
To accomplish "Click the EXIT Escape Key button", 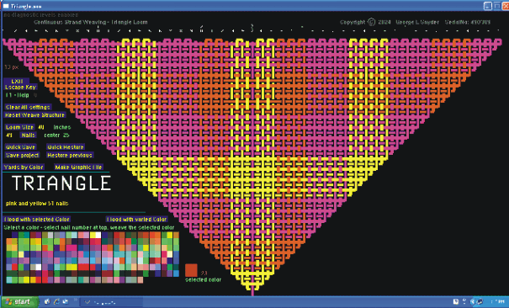I will [20, 84].
